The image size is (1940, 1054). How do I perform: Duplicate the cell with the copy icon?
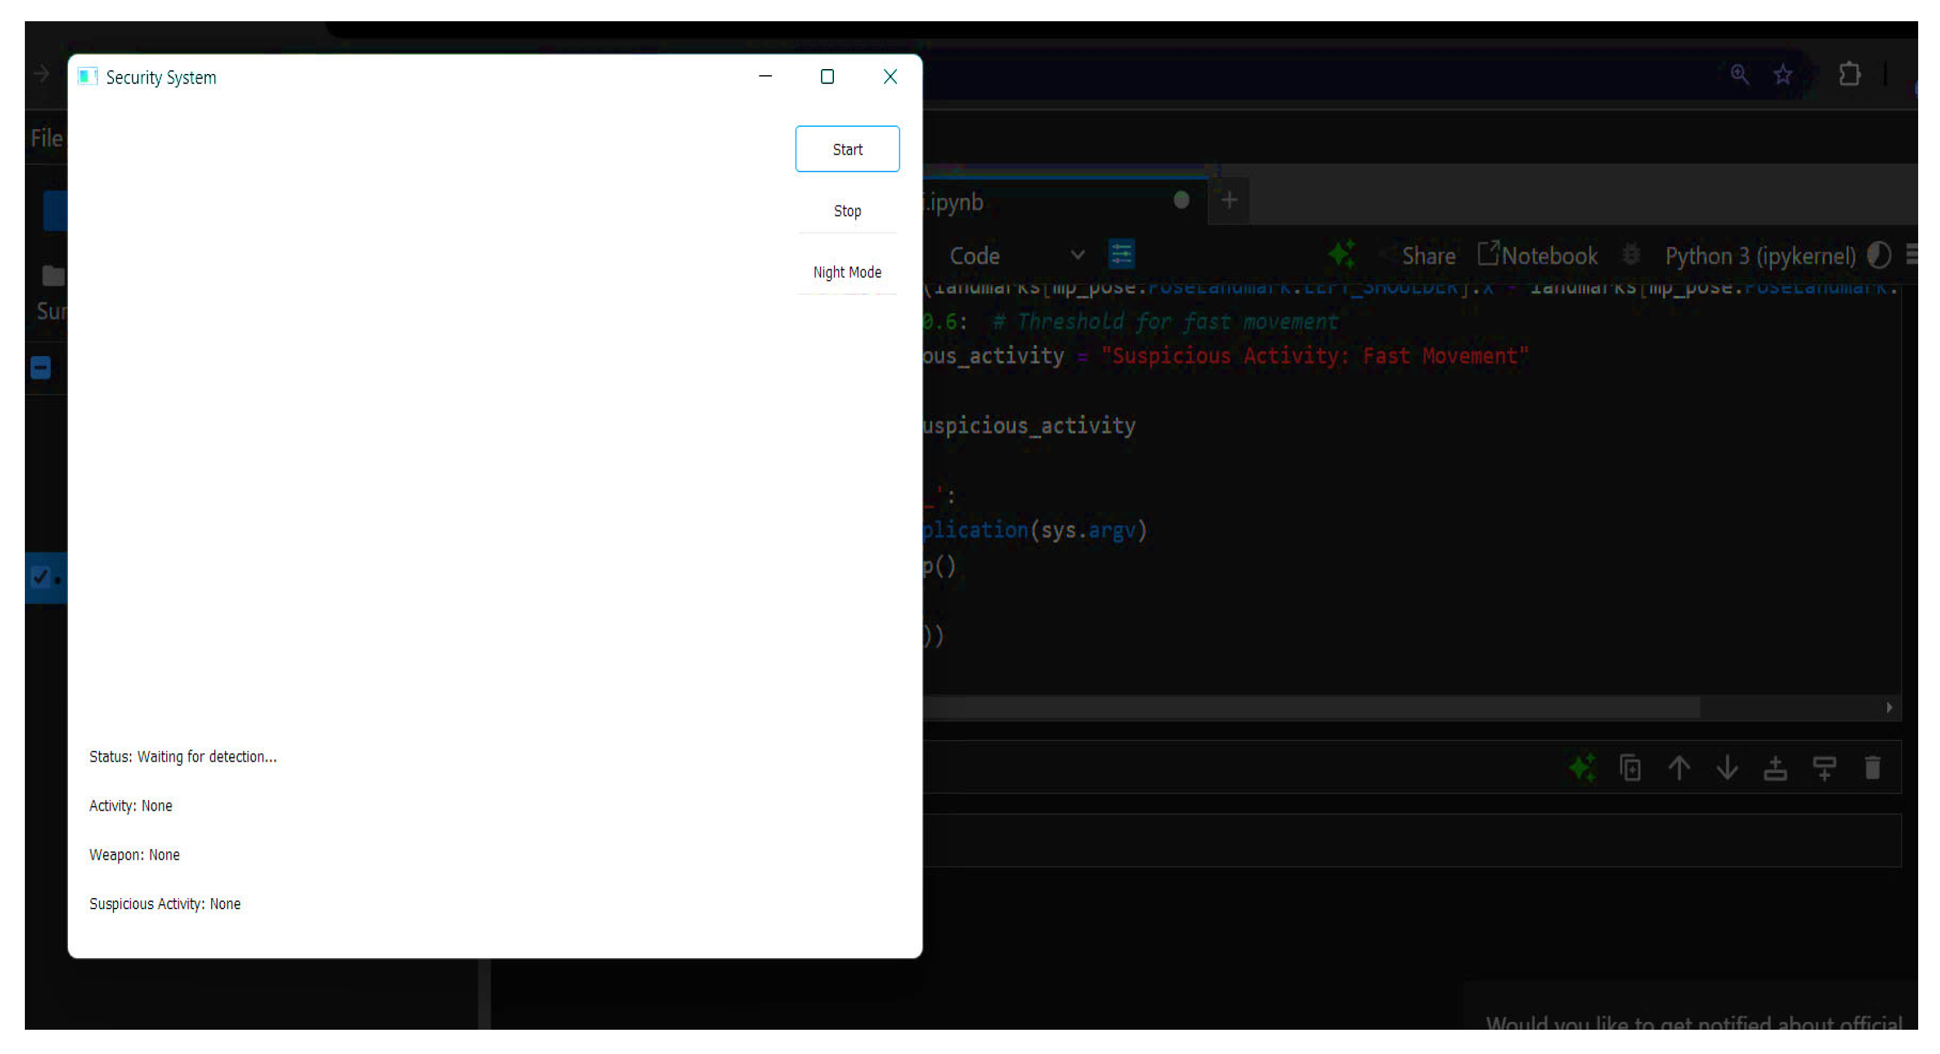coord(1631,768)
